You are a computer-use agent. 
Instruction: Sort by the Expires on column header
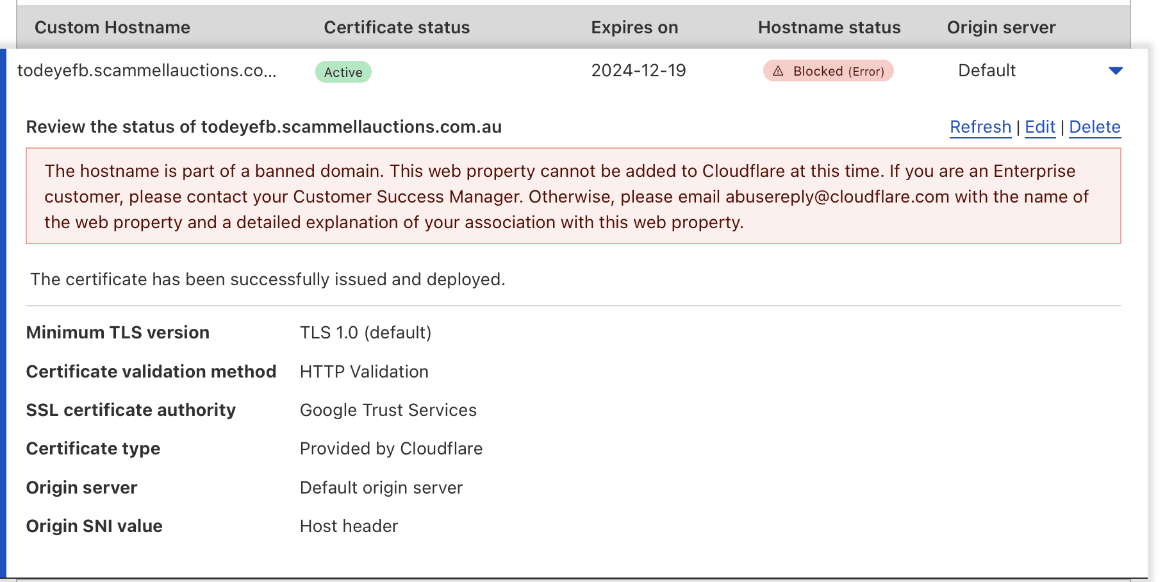(634, 27)
